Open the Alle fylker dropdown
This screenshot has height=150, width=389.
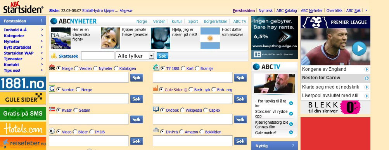[x=135, y=56]
